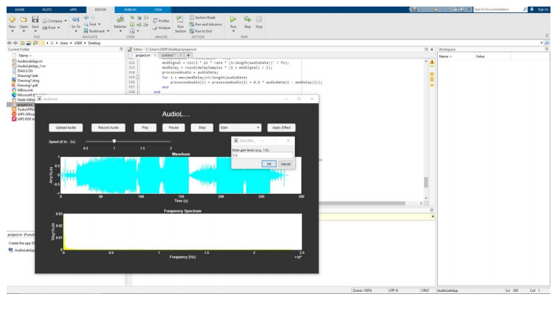Screen dimensions: 557x323
Task: Click OK in Gain Effect dialog
Action: click(269, 164)
